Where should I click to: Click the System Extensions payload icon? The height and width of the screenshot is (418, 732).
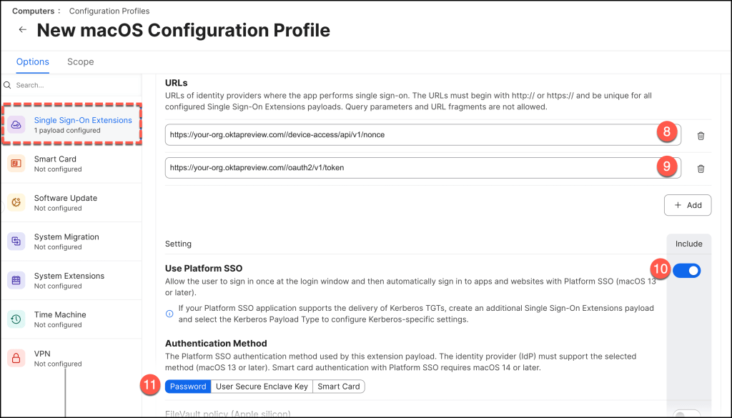16,280
